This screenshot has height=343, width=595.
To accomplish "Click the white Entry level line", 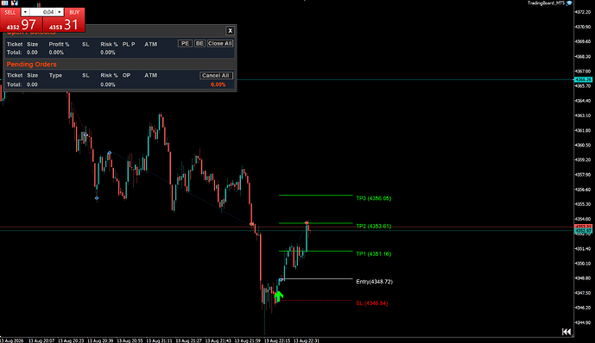I will pos(318,279).
